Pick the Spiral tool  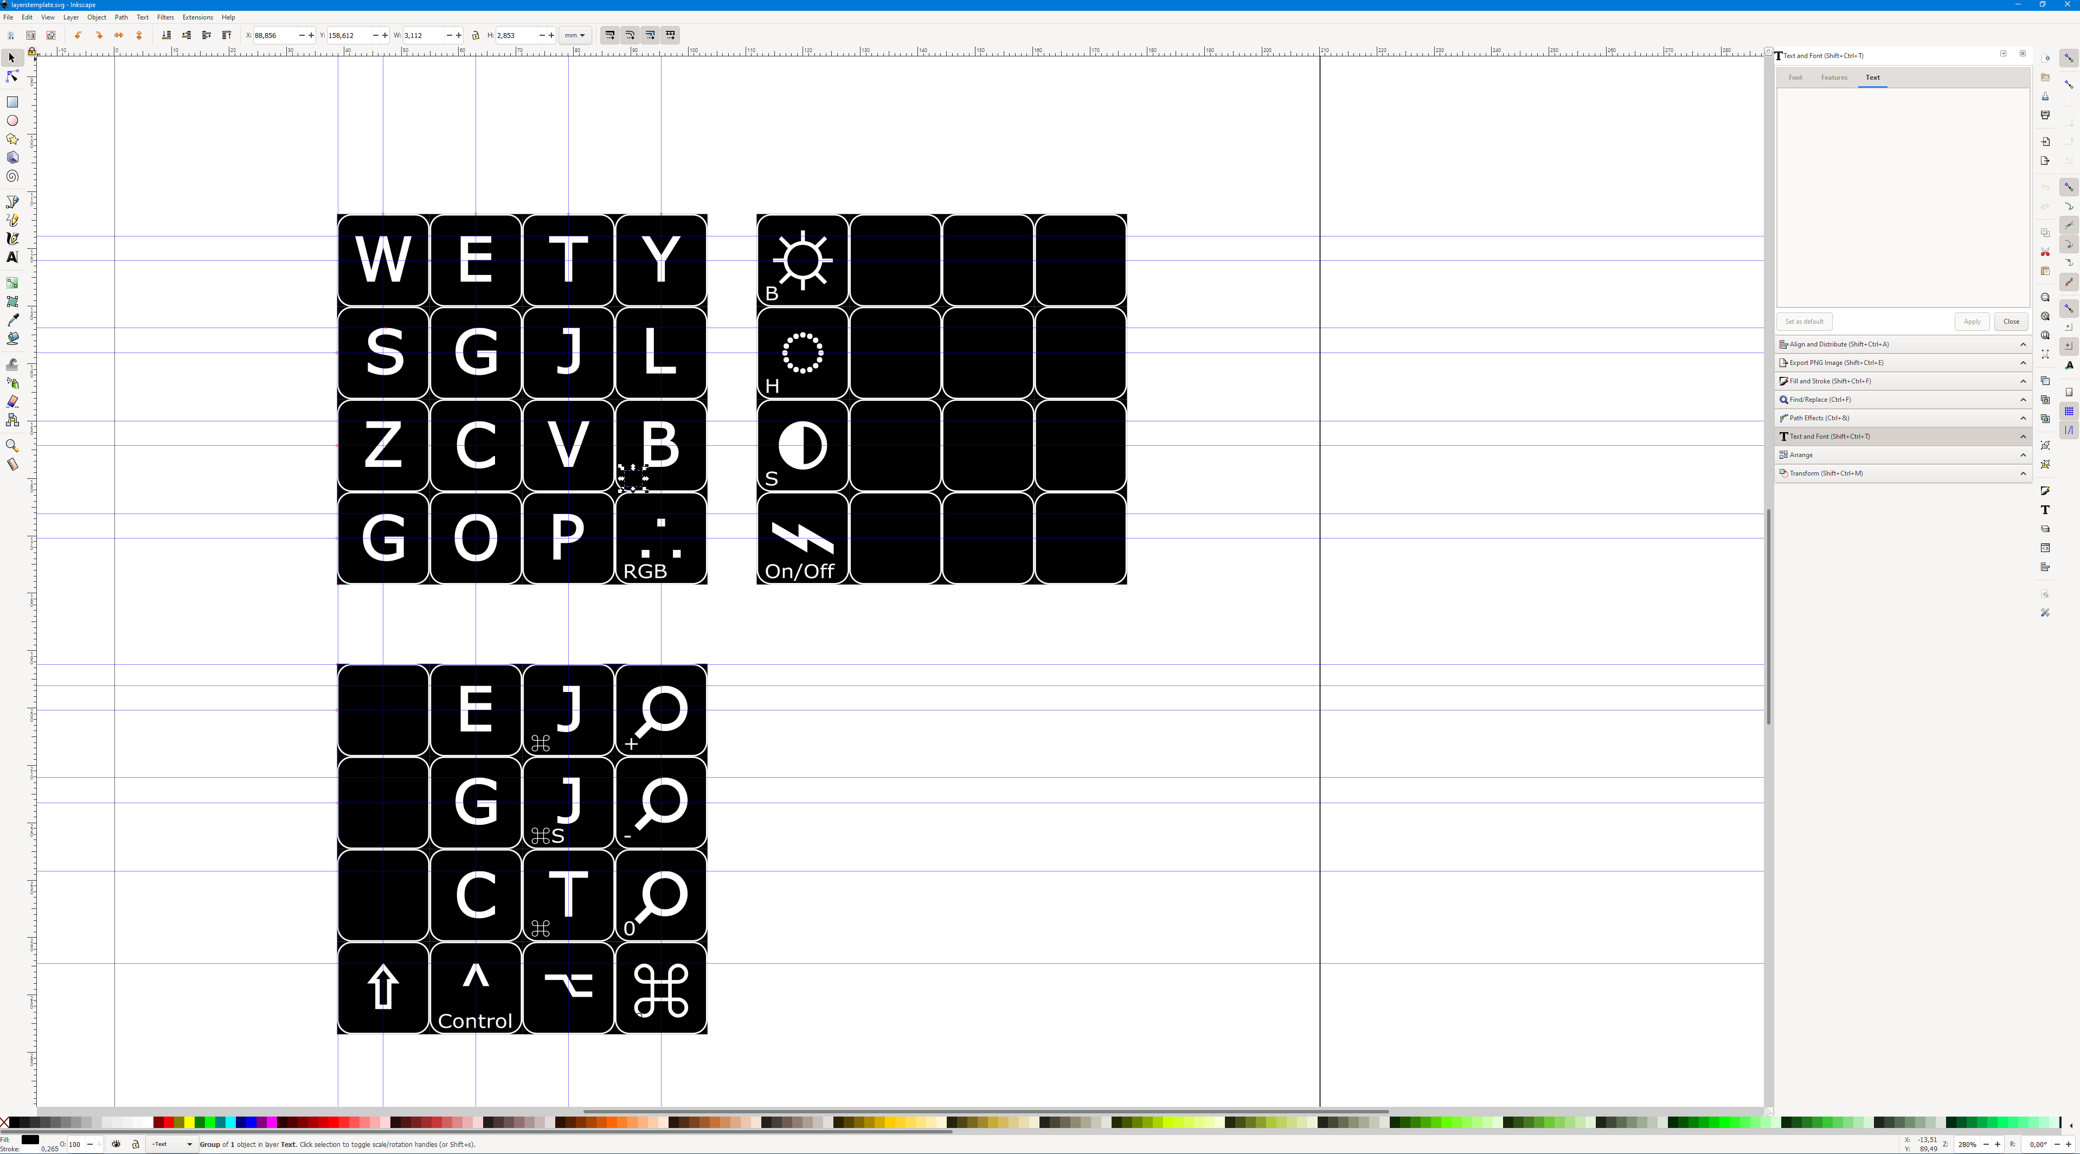pyautogui.click(x=12, y=176)
